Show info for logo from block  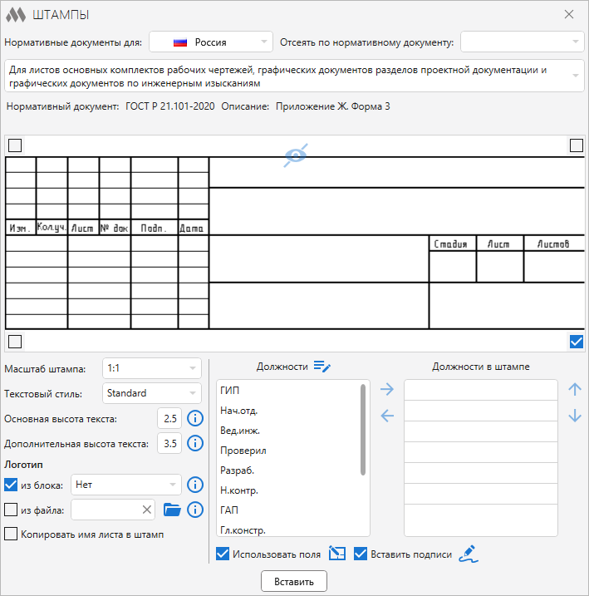(195, 485)
